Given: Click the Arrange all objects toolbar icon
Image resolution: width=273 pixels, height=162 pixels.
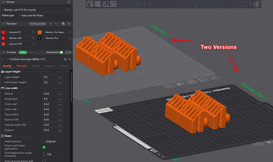Looking at the screenshot, I should tap(113, 4).
